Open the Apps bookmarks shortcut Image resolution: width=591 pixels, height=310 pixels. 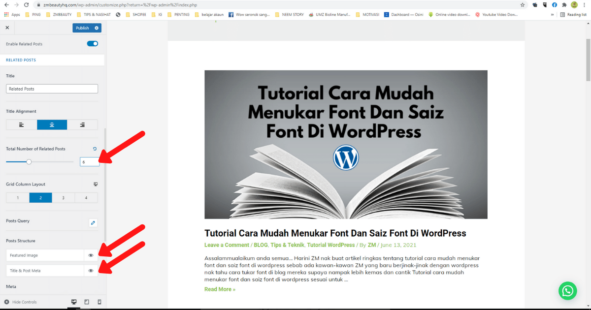pyautogui.click(x=12, y=15)
